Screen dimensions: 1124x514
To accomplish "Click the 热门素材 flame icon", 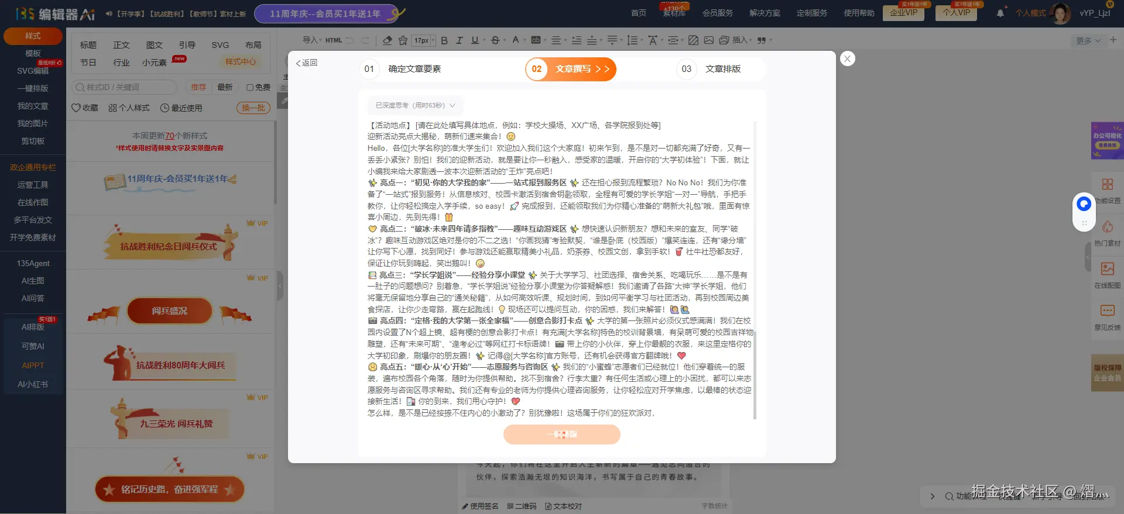I will [x=1107, y=227].
